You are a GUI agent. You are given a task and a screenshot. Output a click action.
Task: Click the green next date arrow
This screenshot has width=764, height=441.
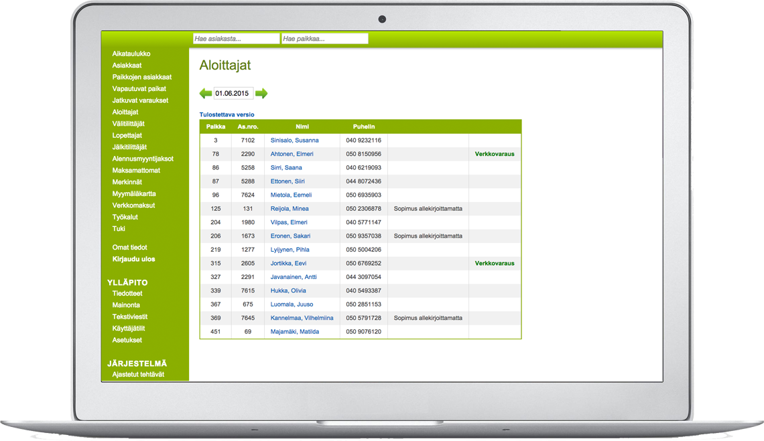[x=261, y=94]
